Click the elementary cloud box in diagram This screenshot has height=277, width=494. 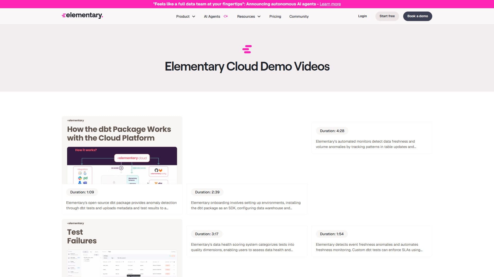[132, 158]
